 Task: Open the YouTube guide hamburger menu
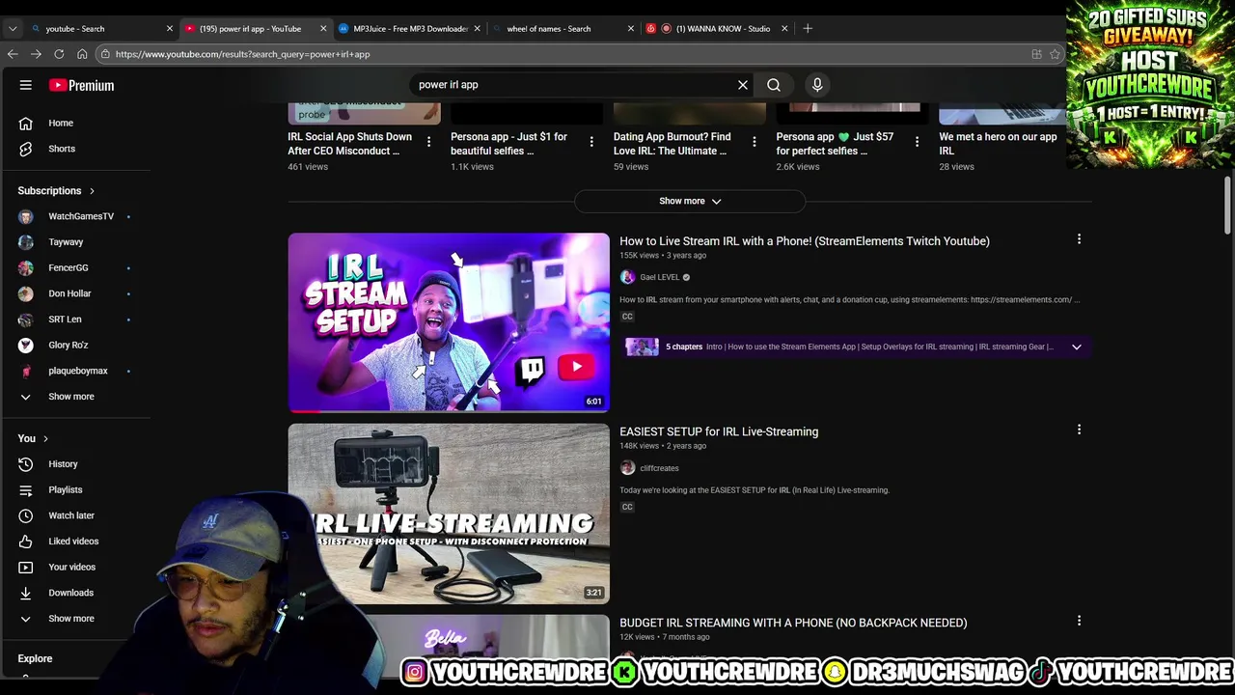click(x=26, y=85)
